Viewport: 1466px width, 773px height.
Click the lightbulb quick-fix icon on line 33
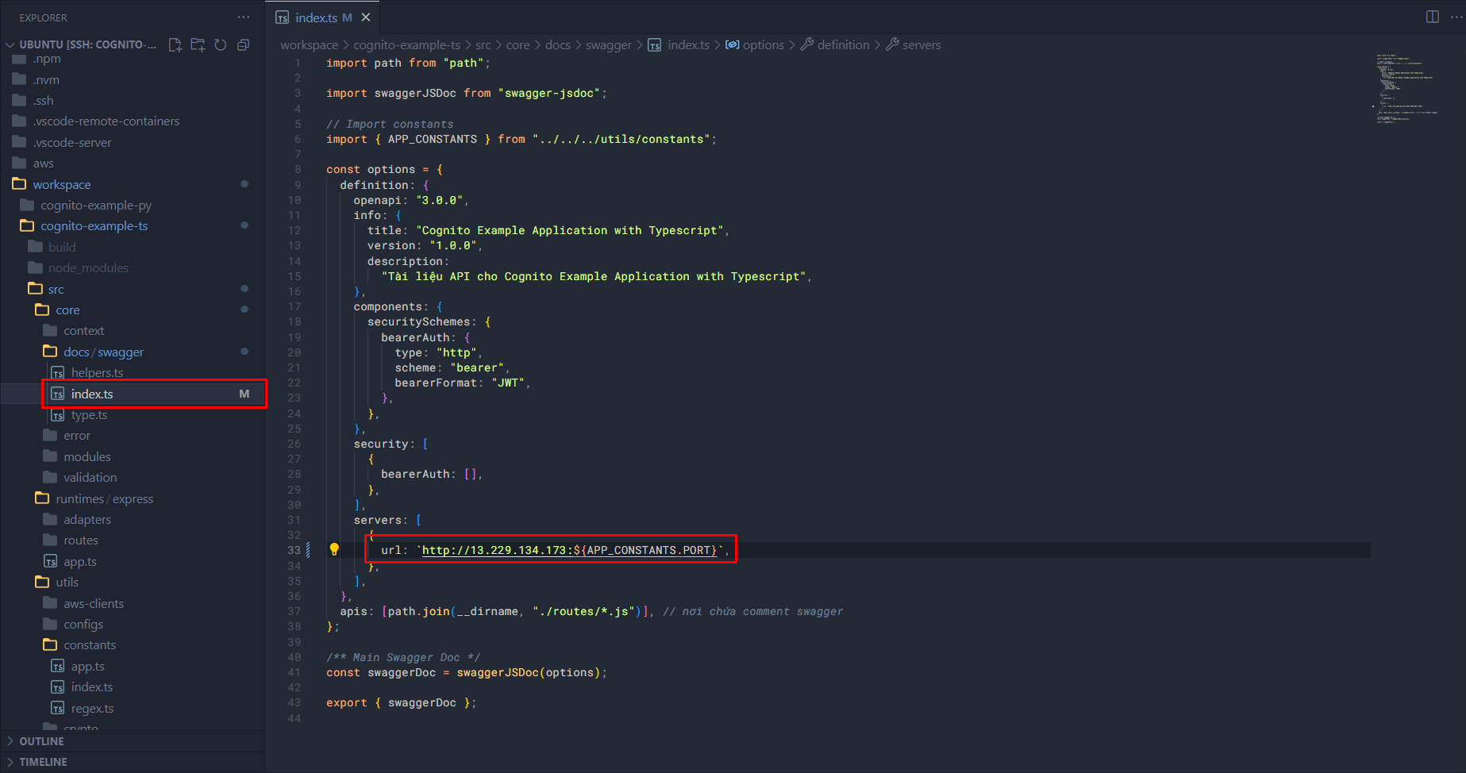(x=334, y=549)
